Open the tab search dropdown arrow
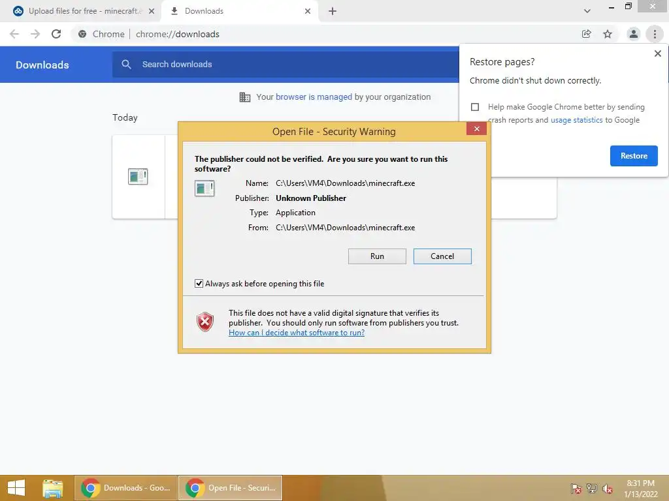669x501 pixels. 587,11
